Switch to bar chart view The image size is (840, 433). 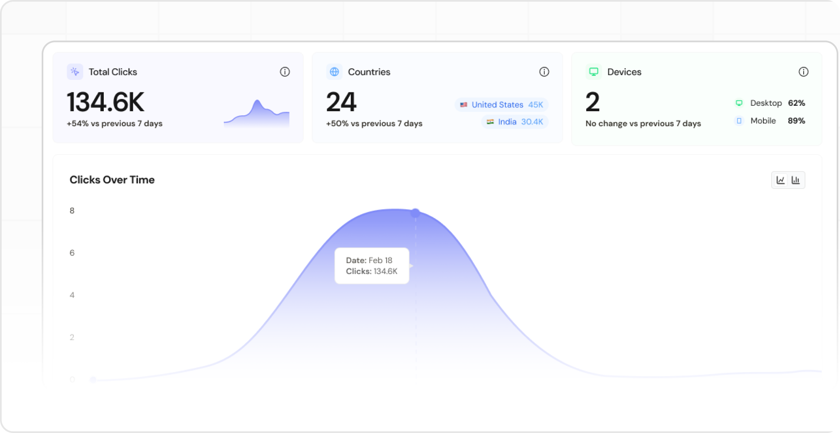[x=796, y=180]
